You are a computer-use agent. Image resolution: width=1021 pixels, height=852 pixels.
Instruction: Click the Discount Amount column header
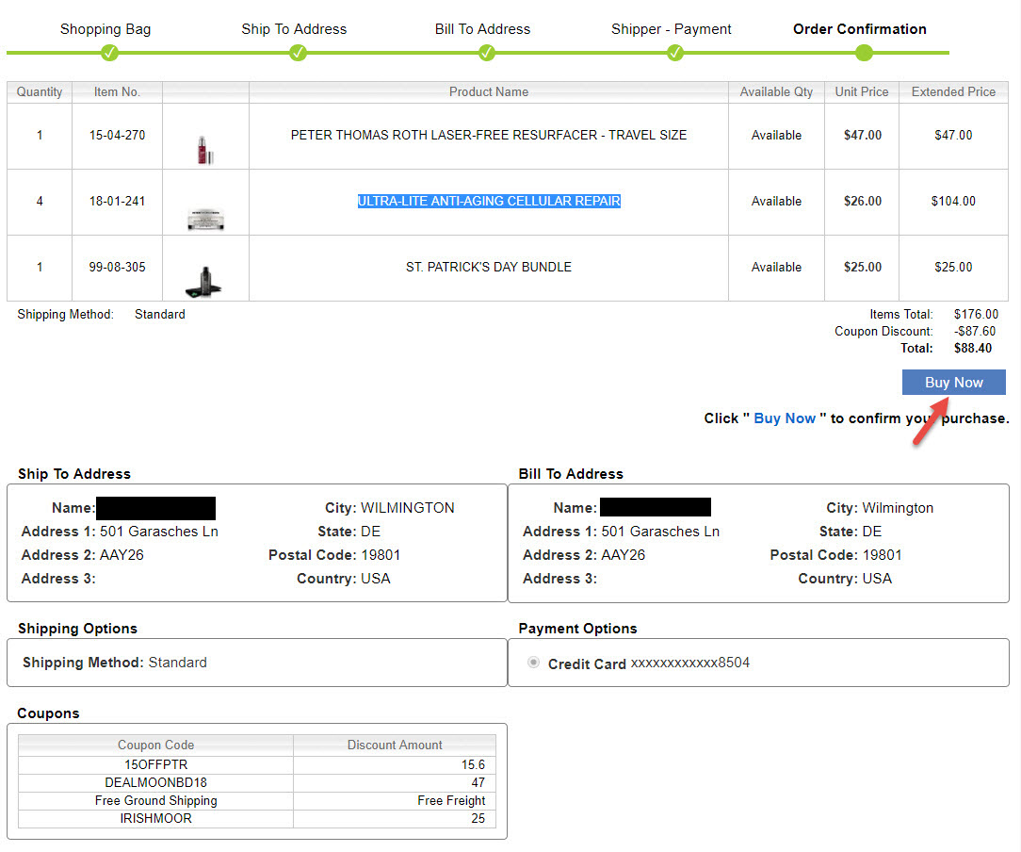tap(395, 745)
